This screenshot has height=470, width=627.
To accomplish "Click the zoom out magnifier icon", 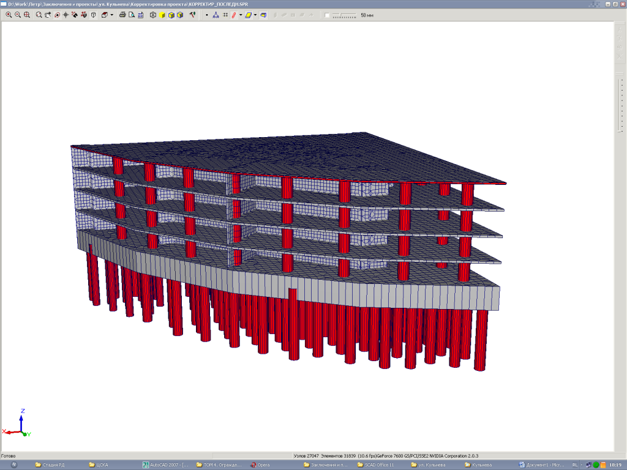I will click(17, 15).
